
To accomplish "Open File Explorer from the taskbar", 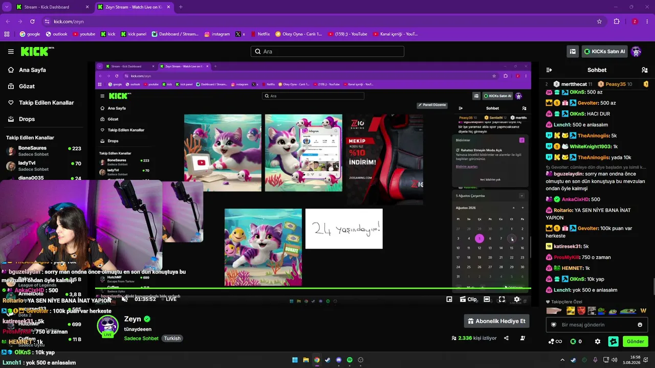I will point(306,360).
